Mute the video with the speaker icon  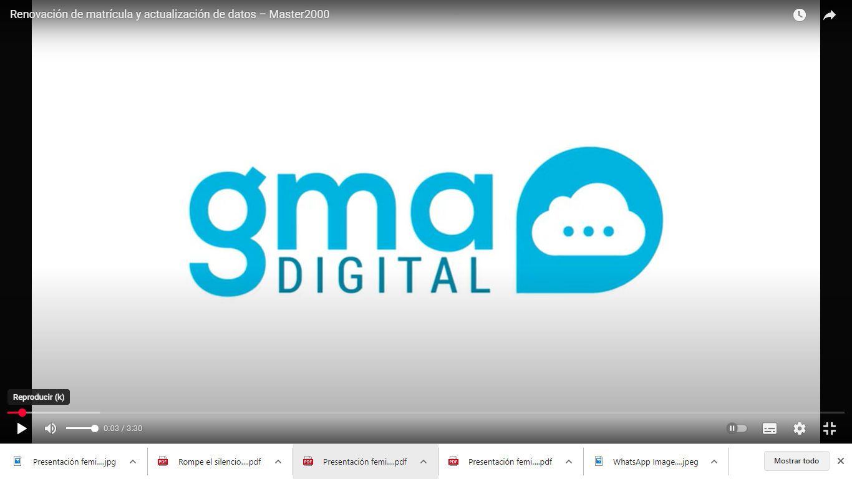(51, 428)
